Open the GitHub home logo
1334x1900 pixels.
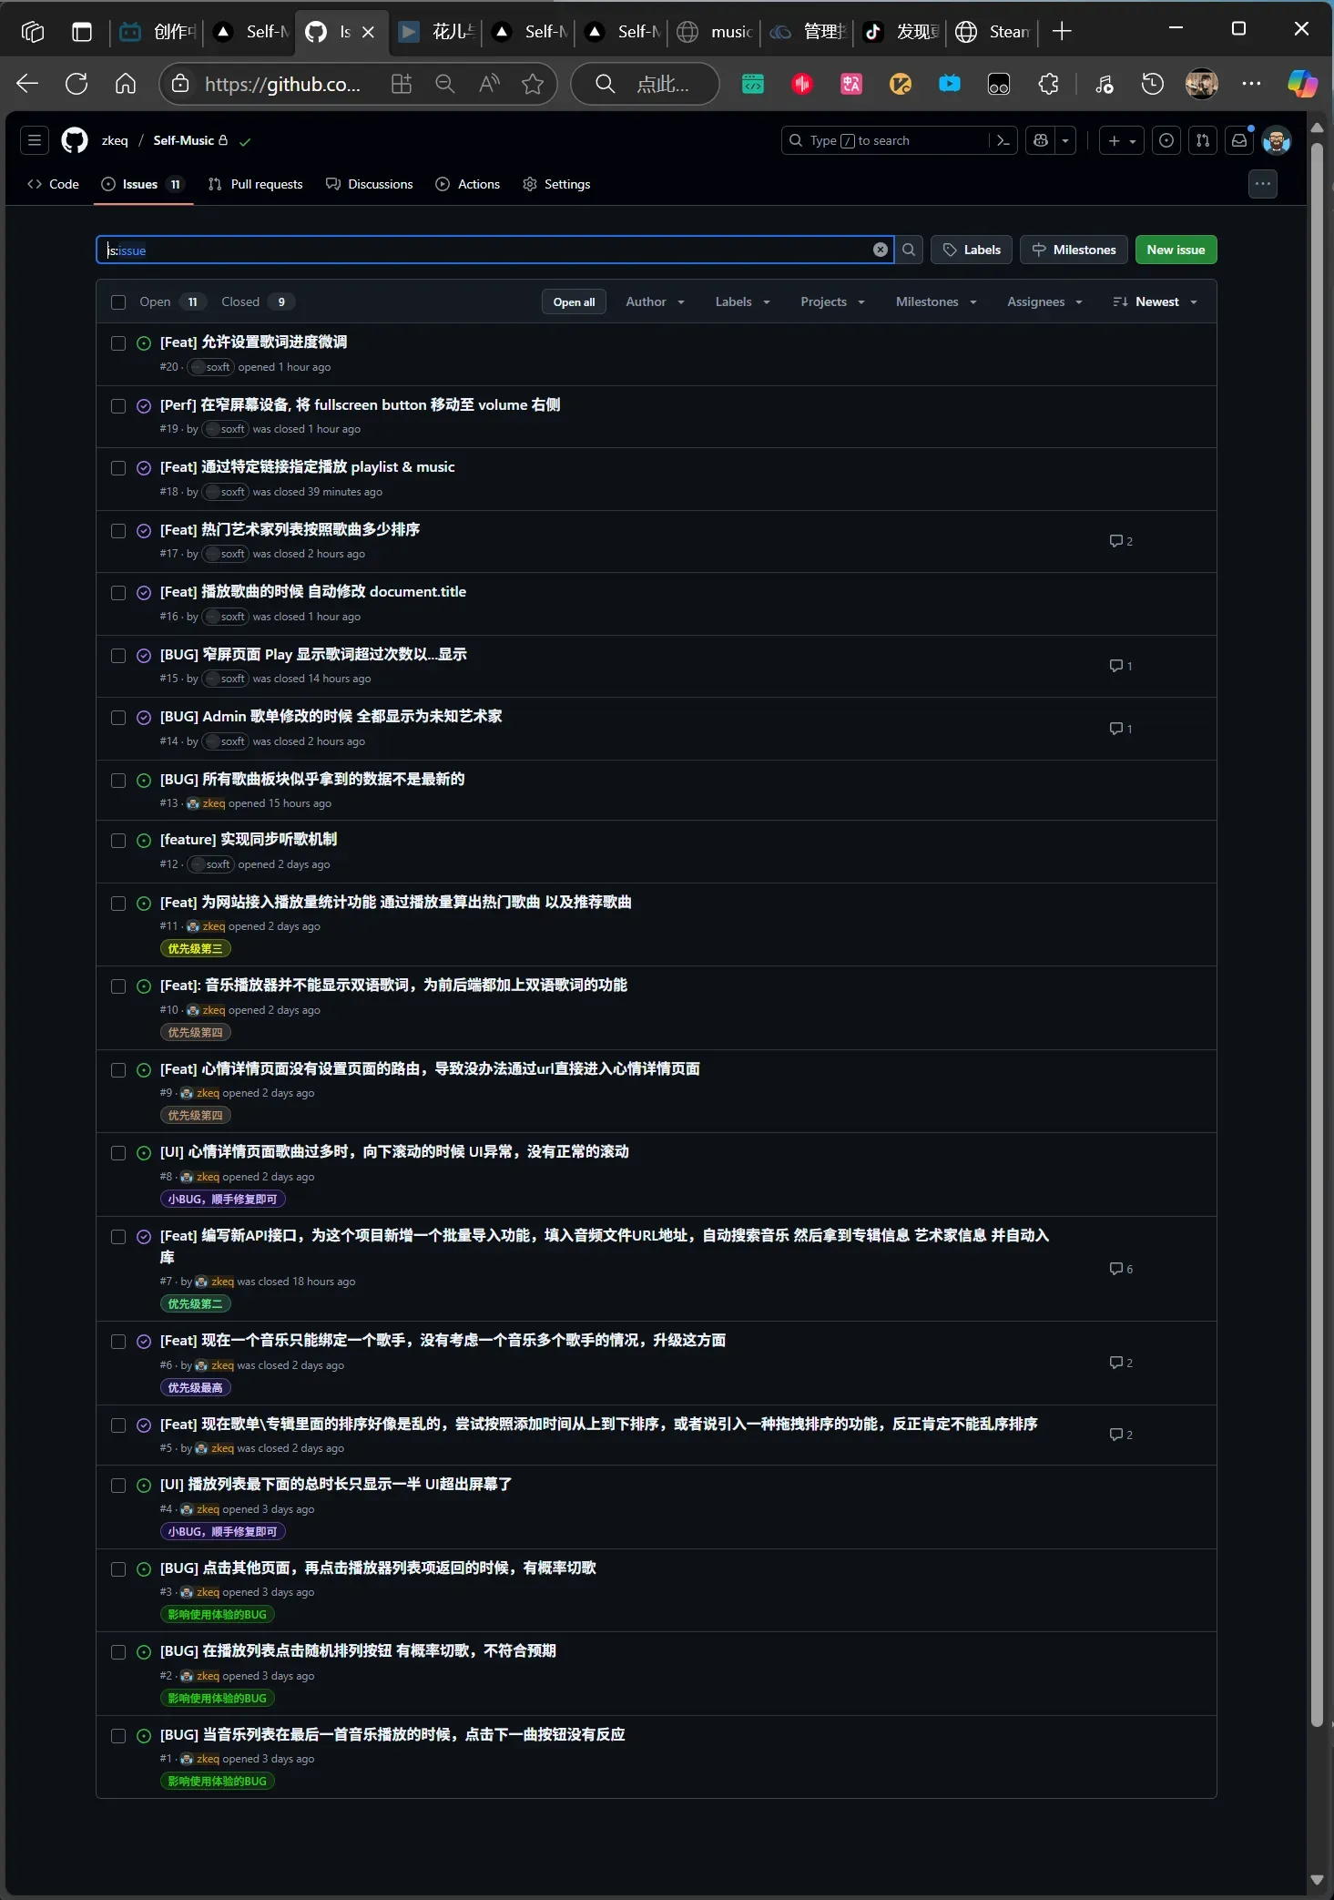coord(75,140)
